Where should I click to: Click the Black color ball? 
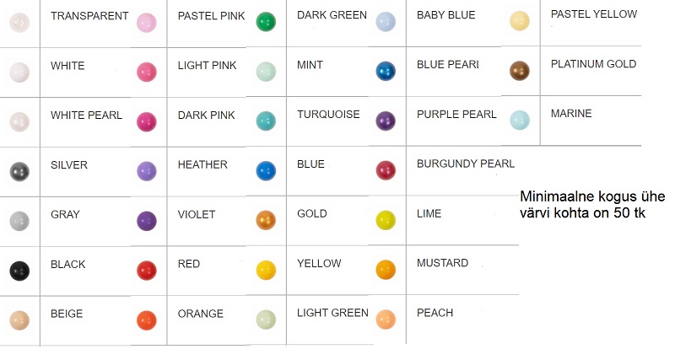point(19,271)
